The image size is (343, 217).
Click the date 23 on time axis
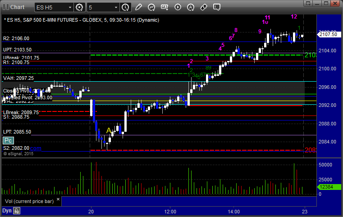[x=305, y=212]
